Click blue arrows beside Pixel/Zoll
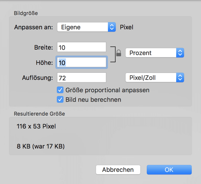Screen dimensions: 201x184 (x=180, y=78)
